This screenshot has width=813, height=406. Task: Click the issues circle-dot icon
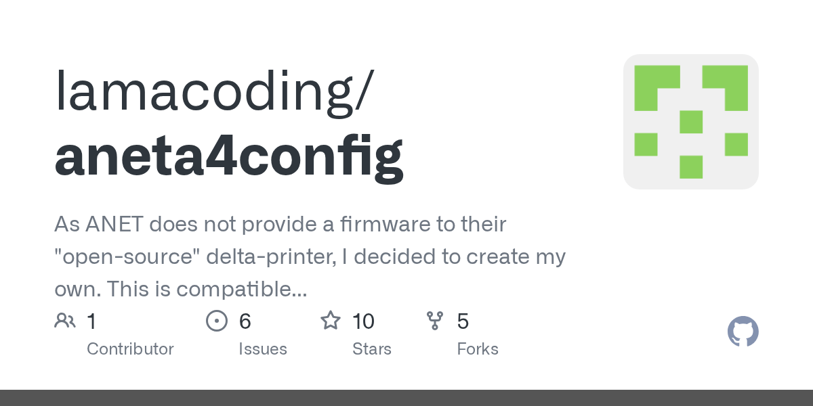point(217,321)
